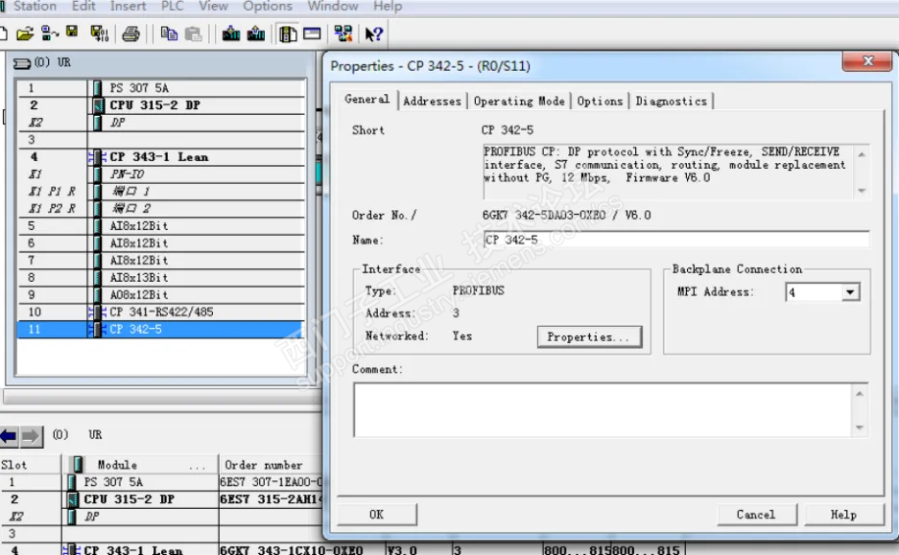Screen dimensions: 899x555
Task: Click the Slot column header
Action: [30, 465]
